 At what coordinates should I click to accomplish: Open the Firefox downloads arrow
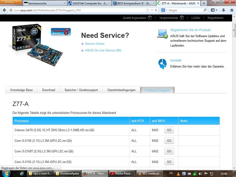(x=223, y=10)
